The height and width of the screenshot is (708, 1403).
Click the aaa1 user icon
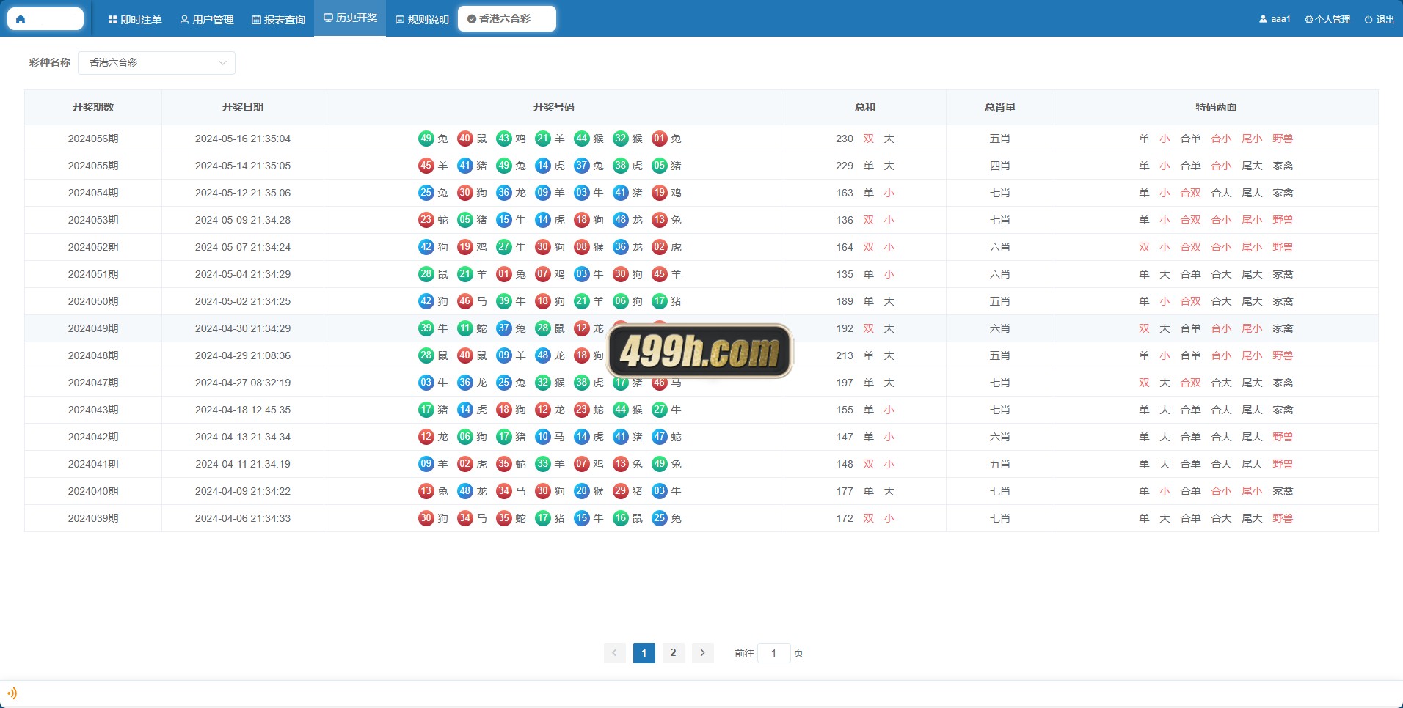1263,19
